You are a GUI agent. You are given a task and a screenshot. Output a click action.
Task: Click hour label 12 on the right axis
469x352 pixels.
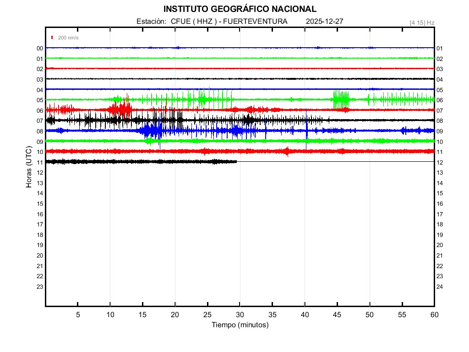(x=440, y=162)
